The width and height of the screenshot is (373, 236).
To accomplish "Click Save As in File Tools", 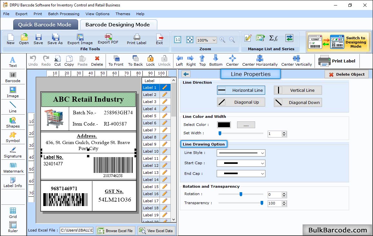I will pos(55,39).
